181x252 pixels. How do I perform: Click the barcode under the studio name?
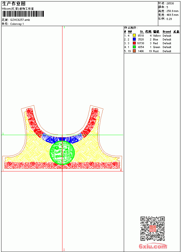coord(23,14)
